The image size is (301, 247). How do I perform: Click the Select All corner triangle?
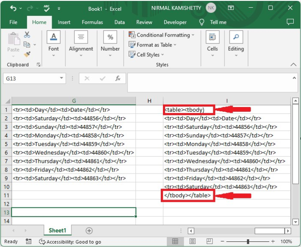(7, 101)
